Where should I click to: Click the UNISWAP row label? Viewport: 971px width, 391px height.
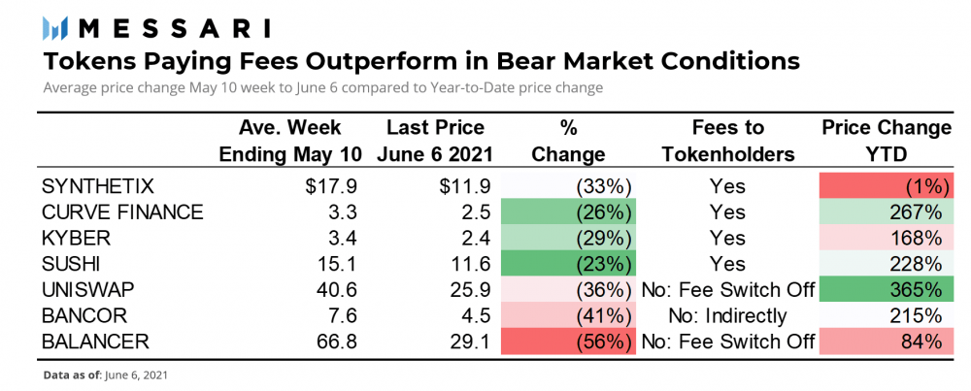coord(89,289)
